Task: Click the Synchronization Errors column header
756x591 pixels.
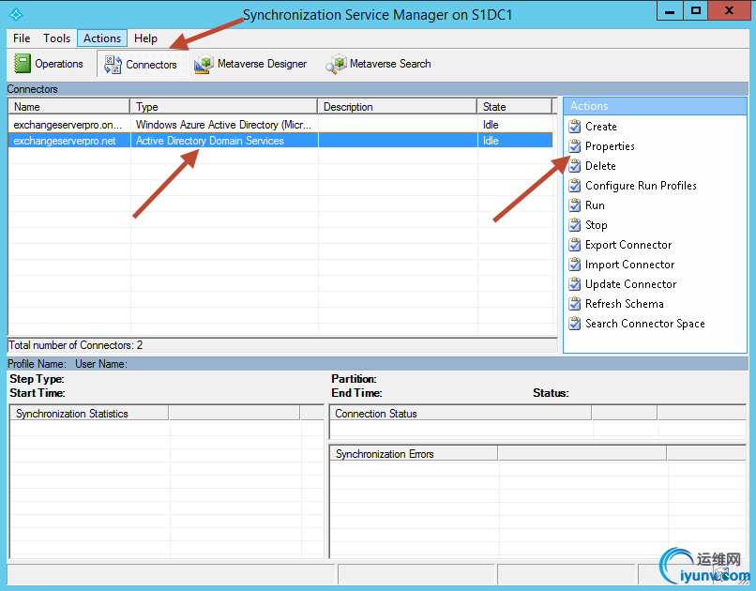Action: [x=414, y=454]
